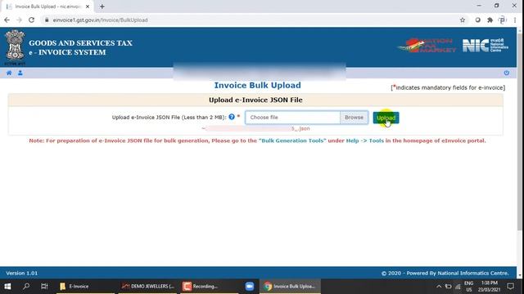The width and height of the screenshot is (524, 294).
Task: Bookmark this page with star icon
Action: click(x=463, y=20)
